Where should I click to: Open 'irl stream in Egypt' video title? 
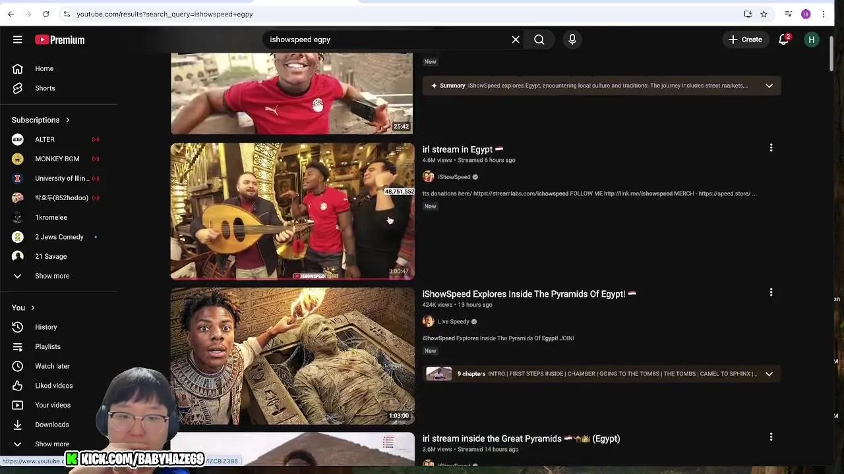[462, 149]
